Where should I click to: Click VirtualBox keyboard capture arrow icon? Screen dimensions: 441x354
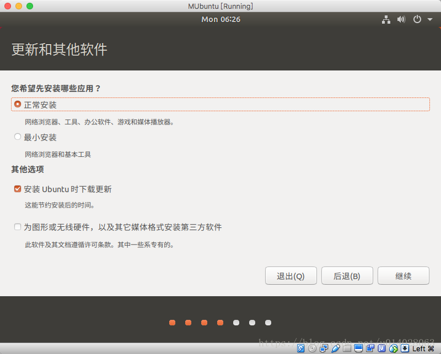tap(405, 348)
